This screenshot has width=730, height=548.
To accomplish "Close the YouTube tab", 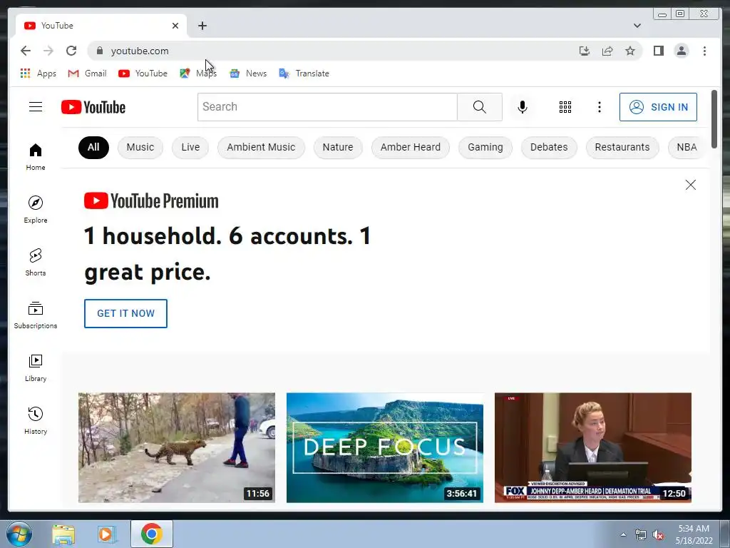I will [175, 26].
